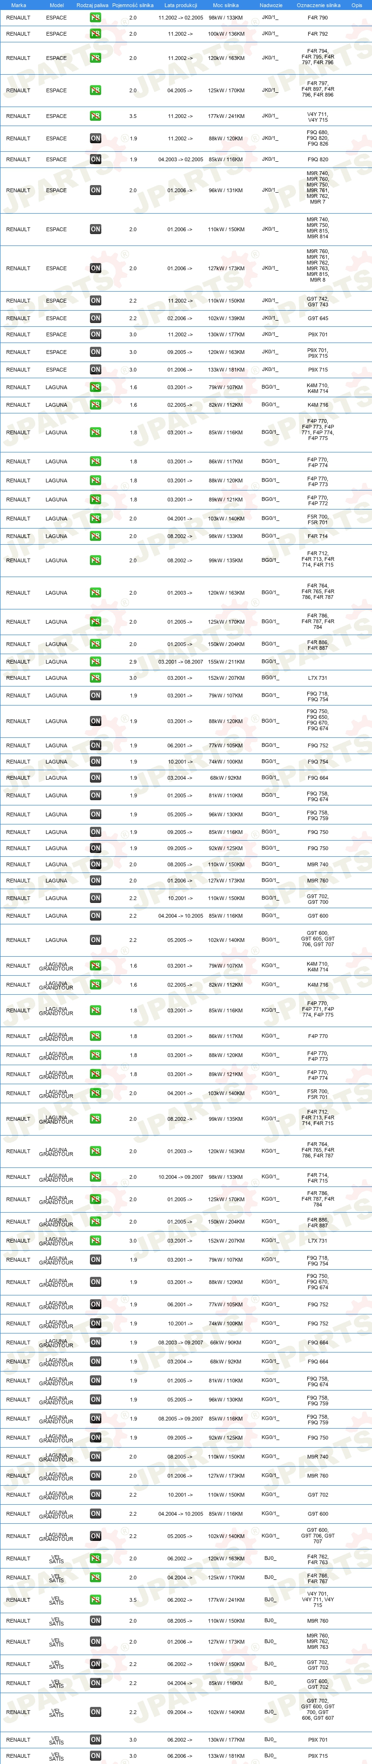Screen dimensions: 372x1764
Task: Select the Nadwozie column header
Action: pos(271,5)
